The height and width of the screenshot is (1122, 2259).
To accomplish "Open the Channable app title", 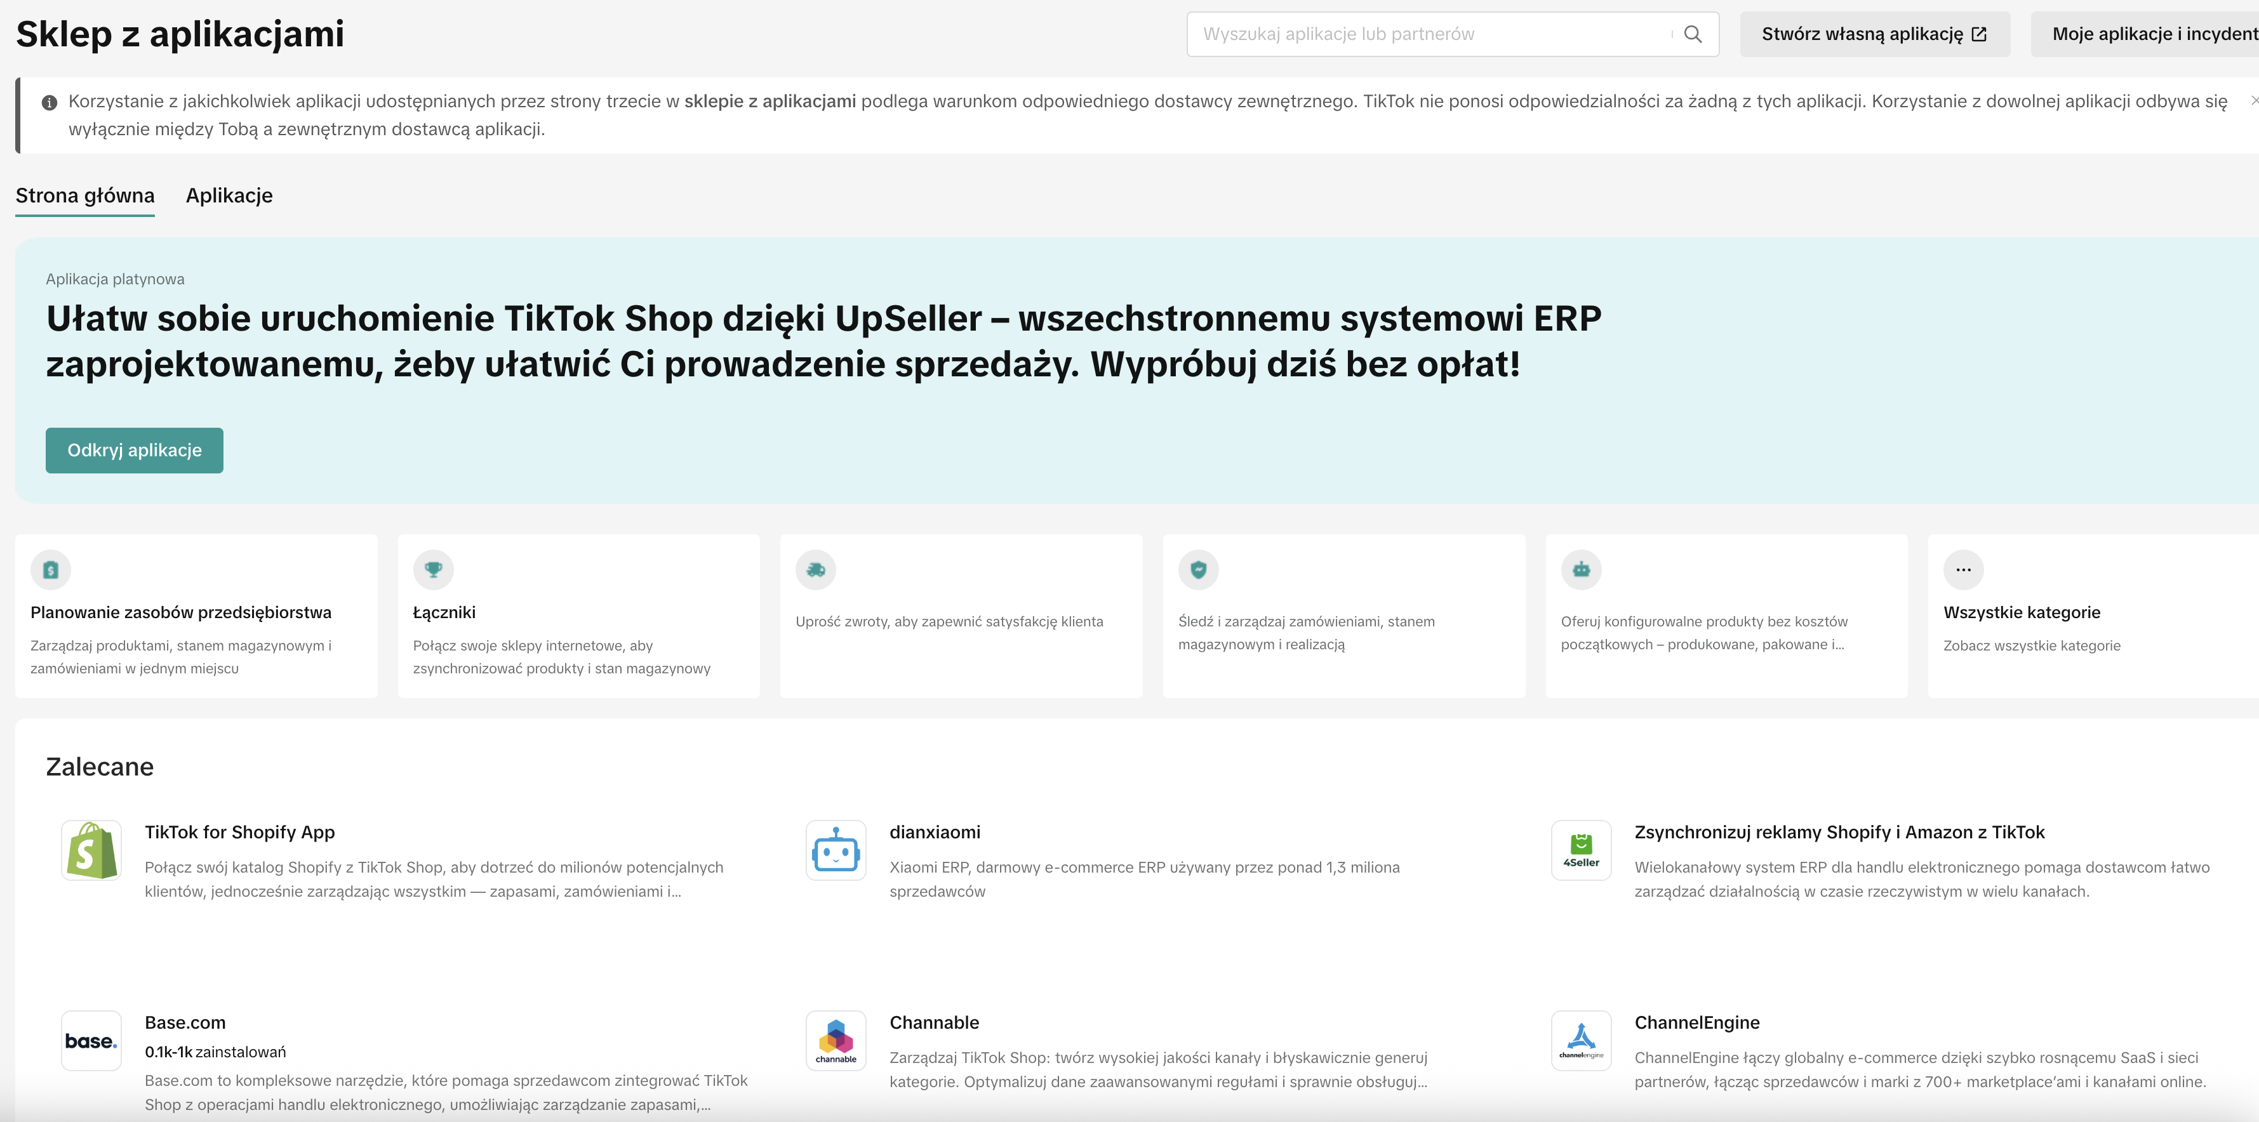I will 934,1022.
